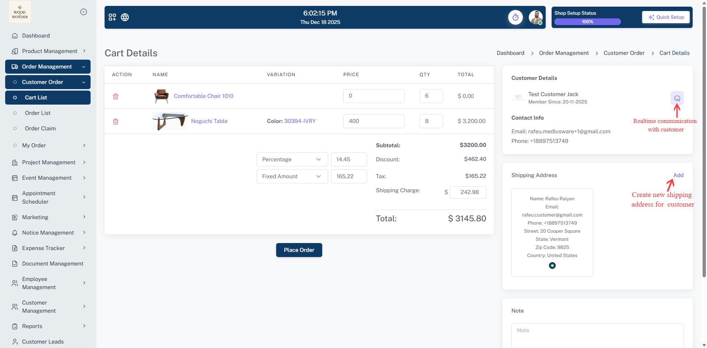
Task: Go to Dashboard in sidebar
Action: [36, 36]
